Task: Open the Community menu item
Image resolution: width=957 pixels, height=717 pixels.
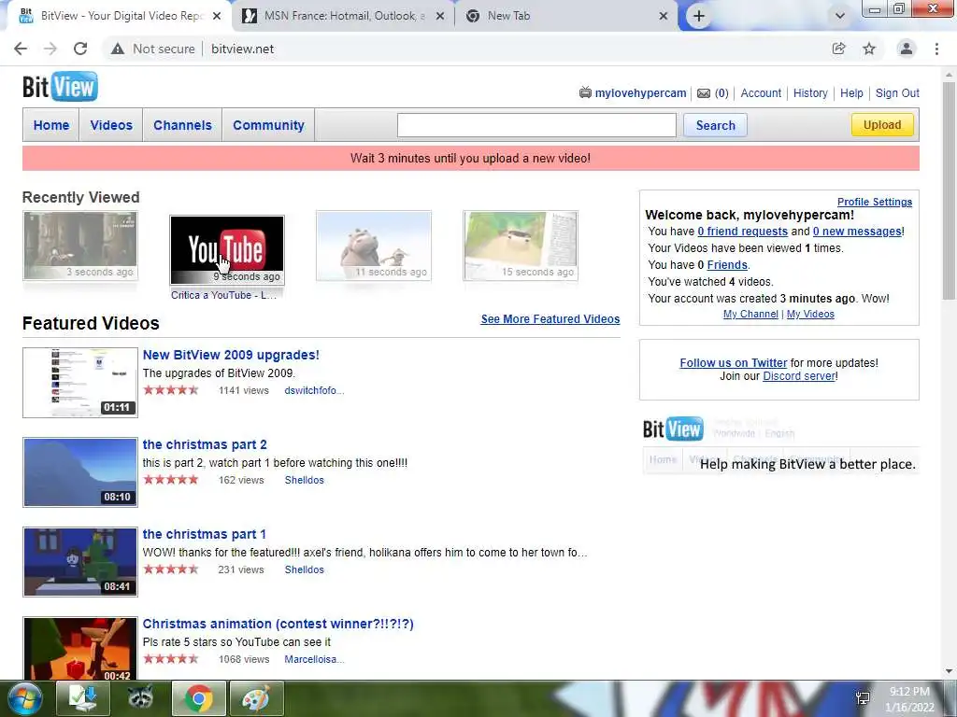Action: point(268,125)
